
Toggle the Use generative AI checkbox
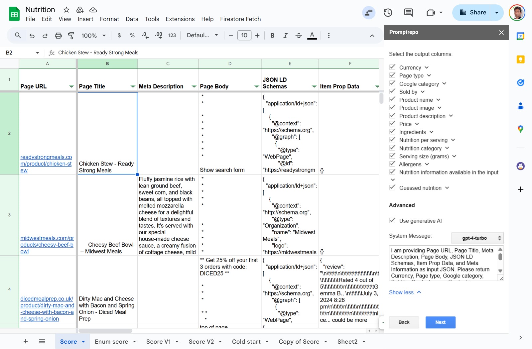(393, 220)
